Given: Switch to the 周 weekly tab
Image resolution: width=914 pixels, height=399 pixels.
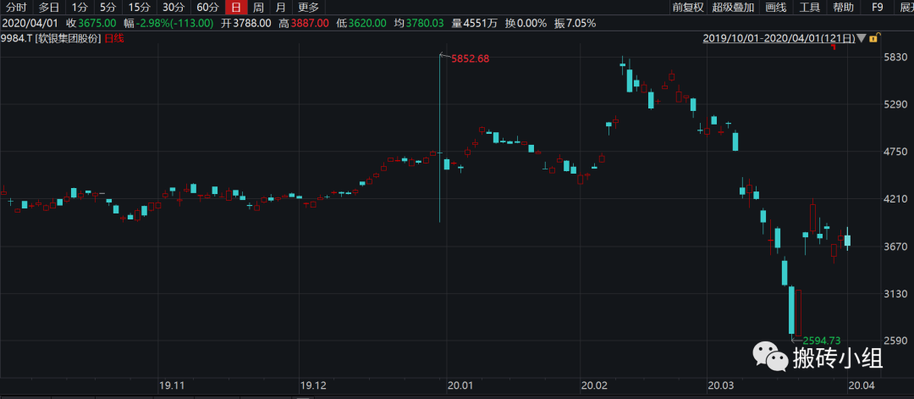Looking at the screenshot, I should (x=258, y=8).
